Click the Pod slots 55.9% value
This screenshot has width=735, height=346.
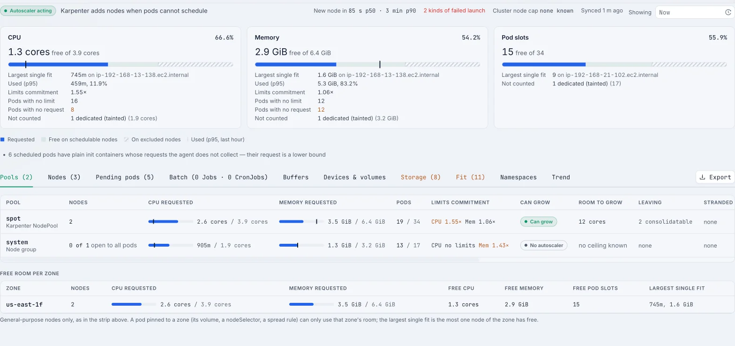pos(718,38)
